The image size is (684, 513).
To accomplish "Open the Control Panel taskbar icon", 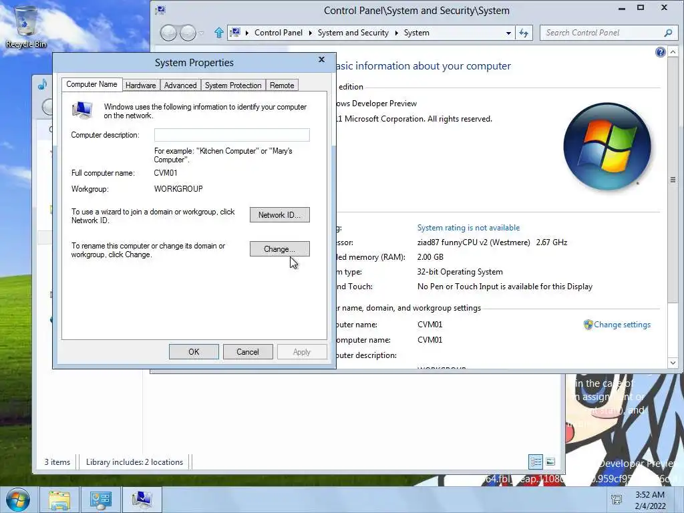I will coord(100,500).
